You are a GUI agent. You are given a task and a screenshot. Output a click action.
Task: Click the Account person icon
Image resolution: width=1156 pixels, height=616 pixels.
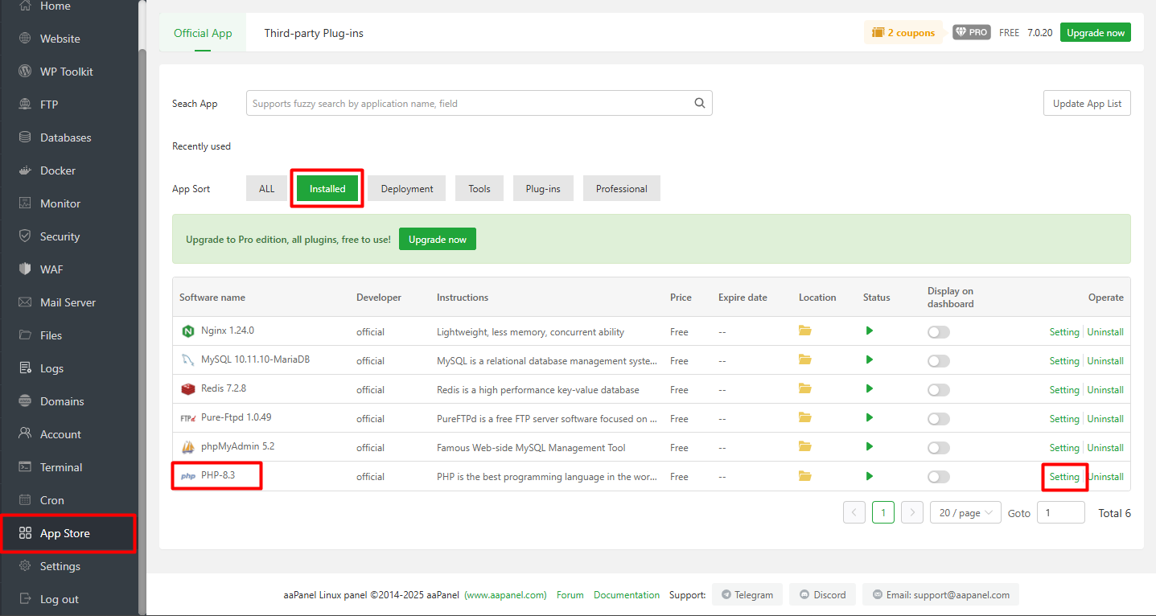pos(25,434)
